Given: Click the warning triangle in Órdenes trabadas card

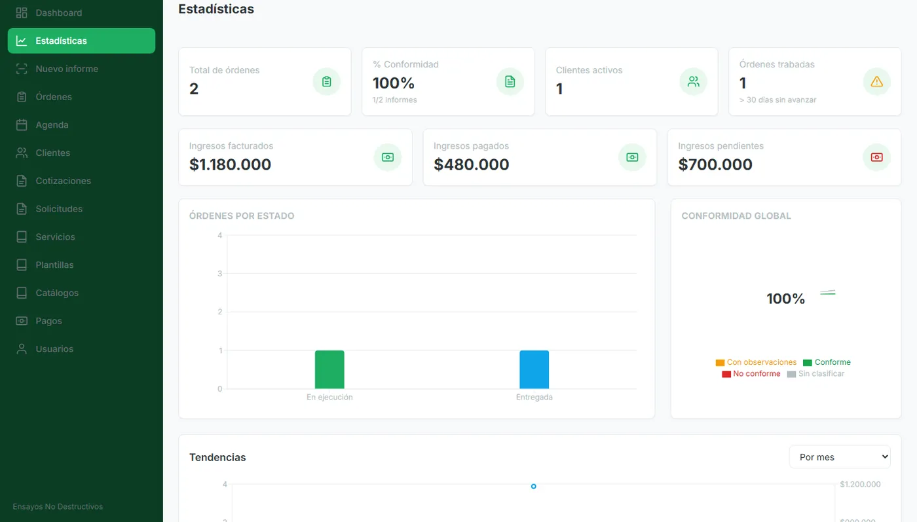Looking at the screenshot, I should tap(877, 82).
